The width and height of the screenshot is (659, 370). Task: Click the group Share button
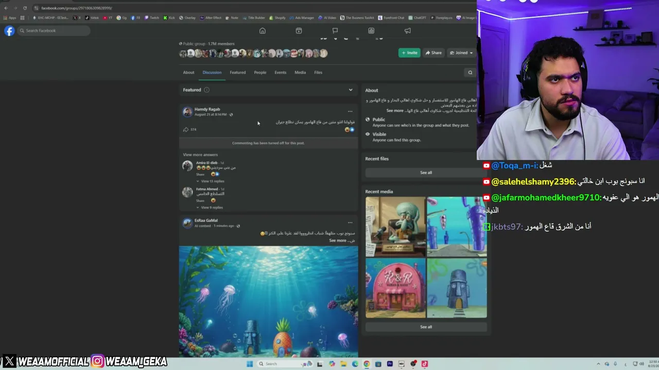[x=433, y=53]
